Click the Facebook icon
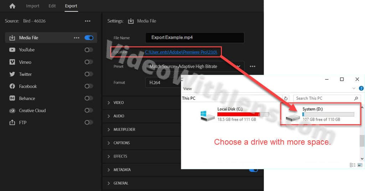The width and height of the screenshot is (365, 191). [12, 86]
